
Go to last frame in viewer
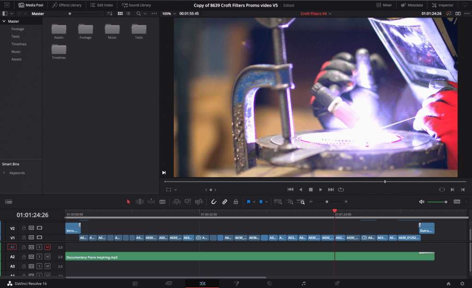tap(331, 189)
